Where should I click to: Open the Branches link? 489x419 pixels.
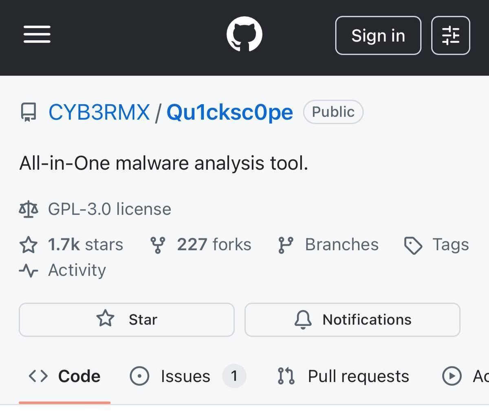point(341,245)
